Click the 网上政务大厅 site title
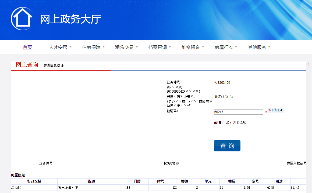 click(x=70, y=19)
